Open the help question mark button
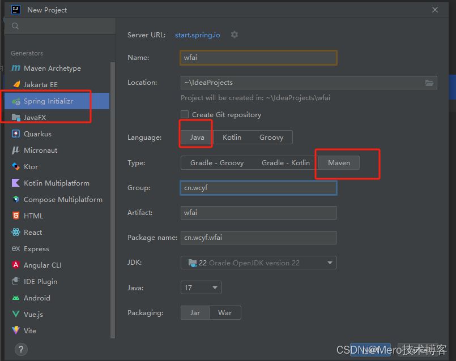This screenshot has height=361, width=456. [21, 349]
